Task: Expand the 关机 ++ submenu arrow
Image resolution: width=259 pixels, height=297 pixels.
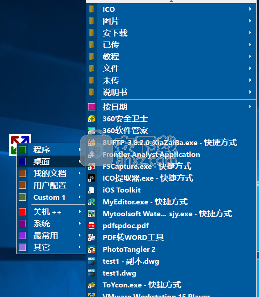Action: [80, 212]
